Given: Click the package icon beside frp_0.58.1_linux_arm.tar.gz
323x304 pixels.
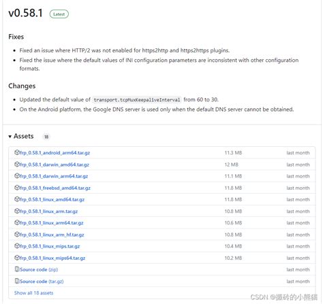Looking at the screenshot, I should point(17,211).
